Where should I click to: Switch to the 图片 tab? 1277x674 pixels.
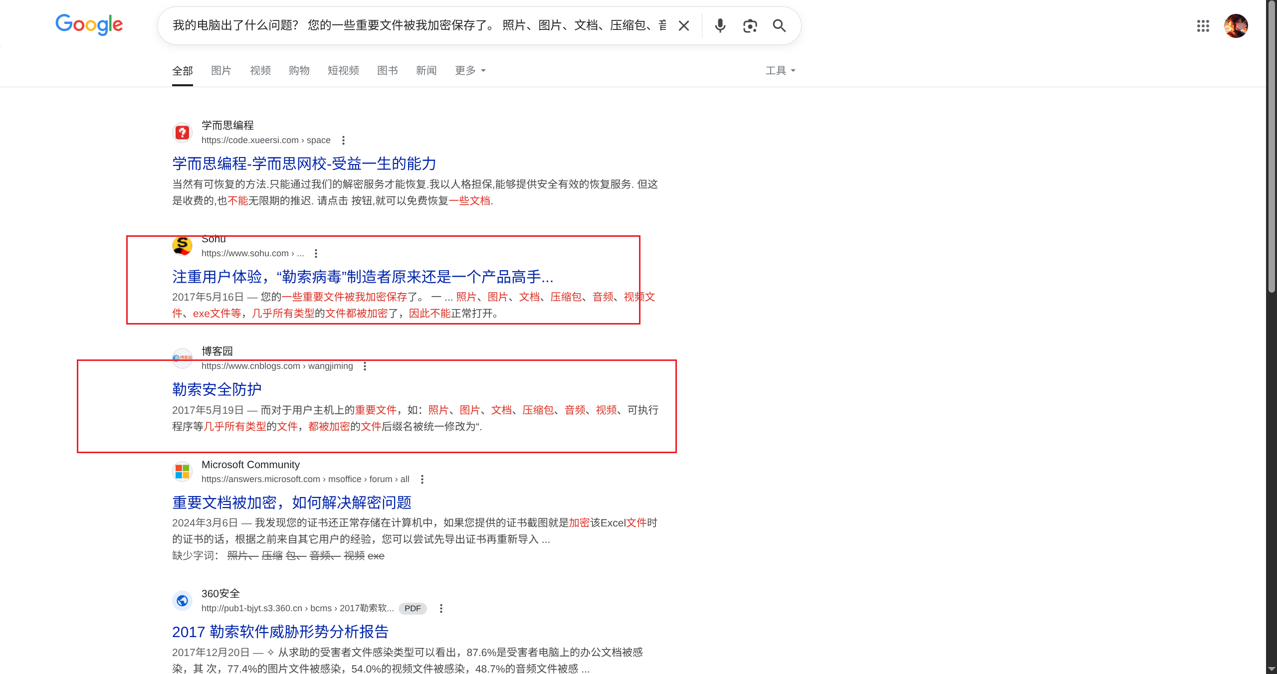point(221,70)
